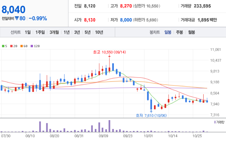Screen dimensions: 226x142
Task: Click the 9,813 price axis label
Action: [x=215, y=71]
